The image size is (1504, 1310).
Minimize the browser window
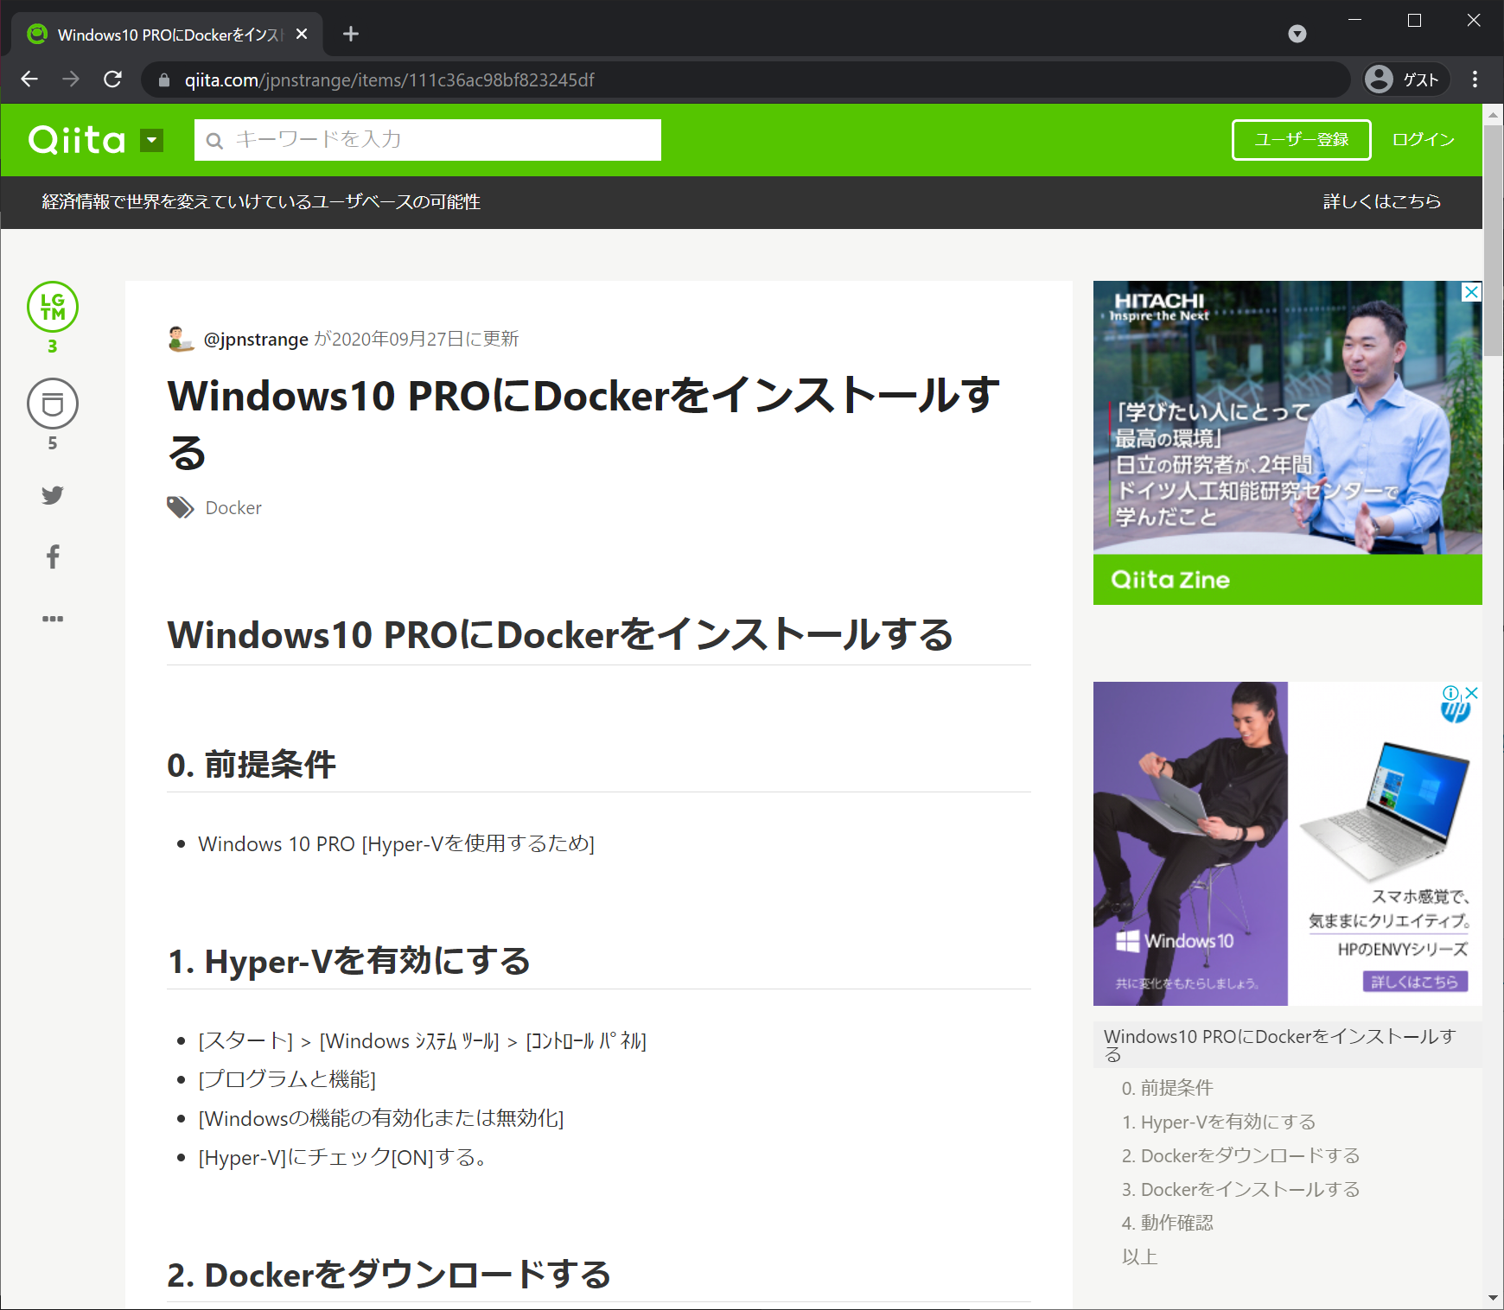click(1354, 20)
